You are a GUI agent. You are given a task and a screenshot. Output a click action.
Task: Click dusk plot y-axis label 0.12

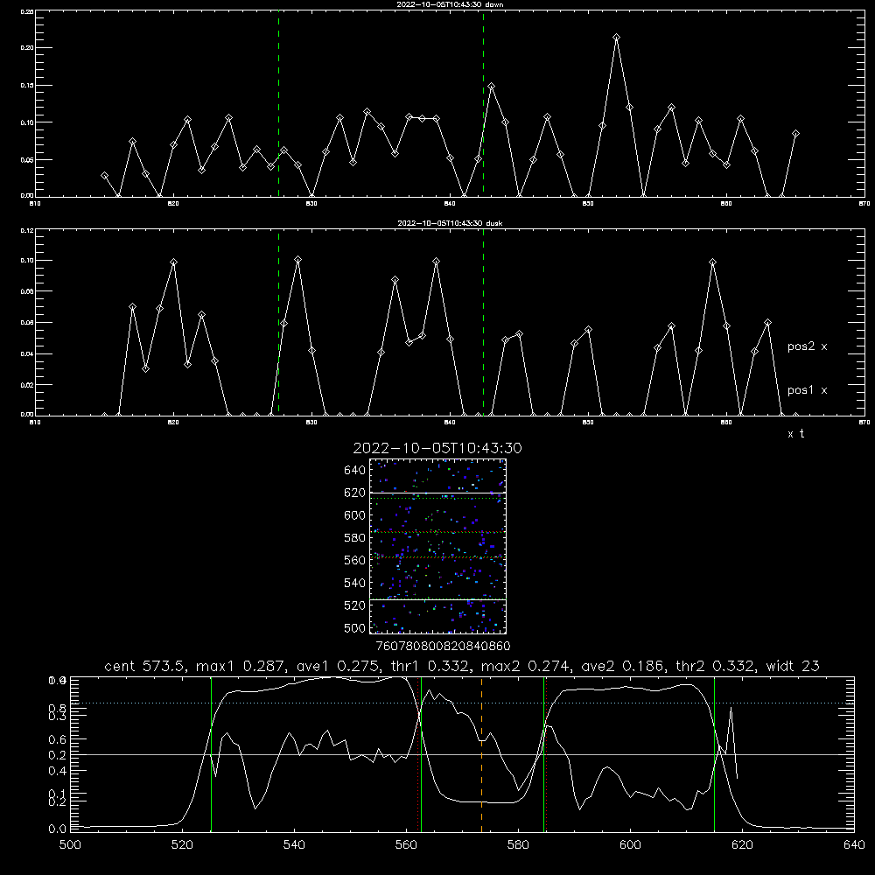[x=27, y=230]
